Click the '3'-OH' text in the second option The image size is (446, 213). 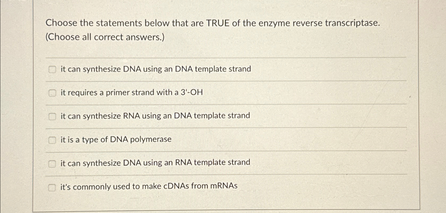(x=192, y=92)
